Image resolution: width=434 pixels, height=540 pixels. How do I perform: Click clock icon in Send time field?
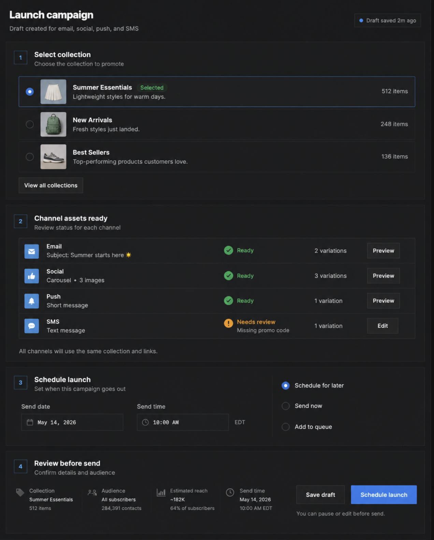(x=145, y=422)
